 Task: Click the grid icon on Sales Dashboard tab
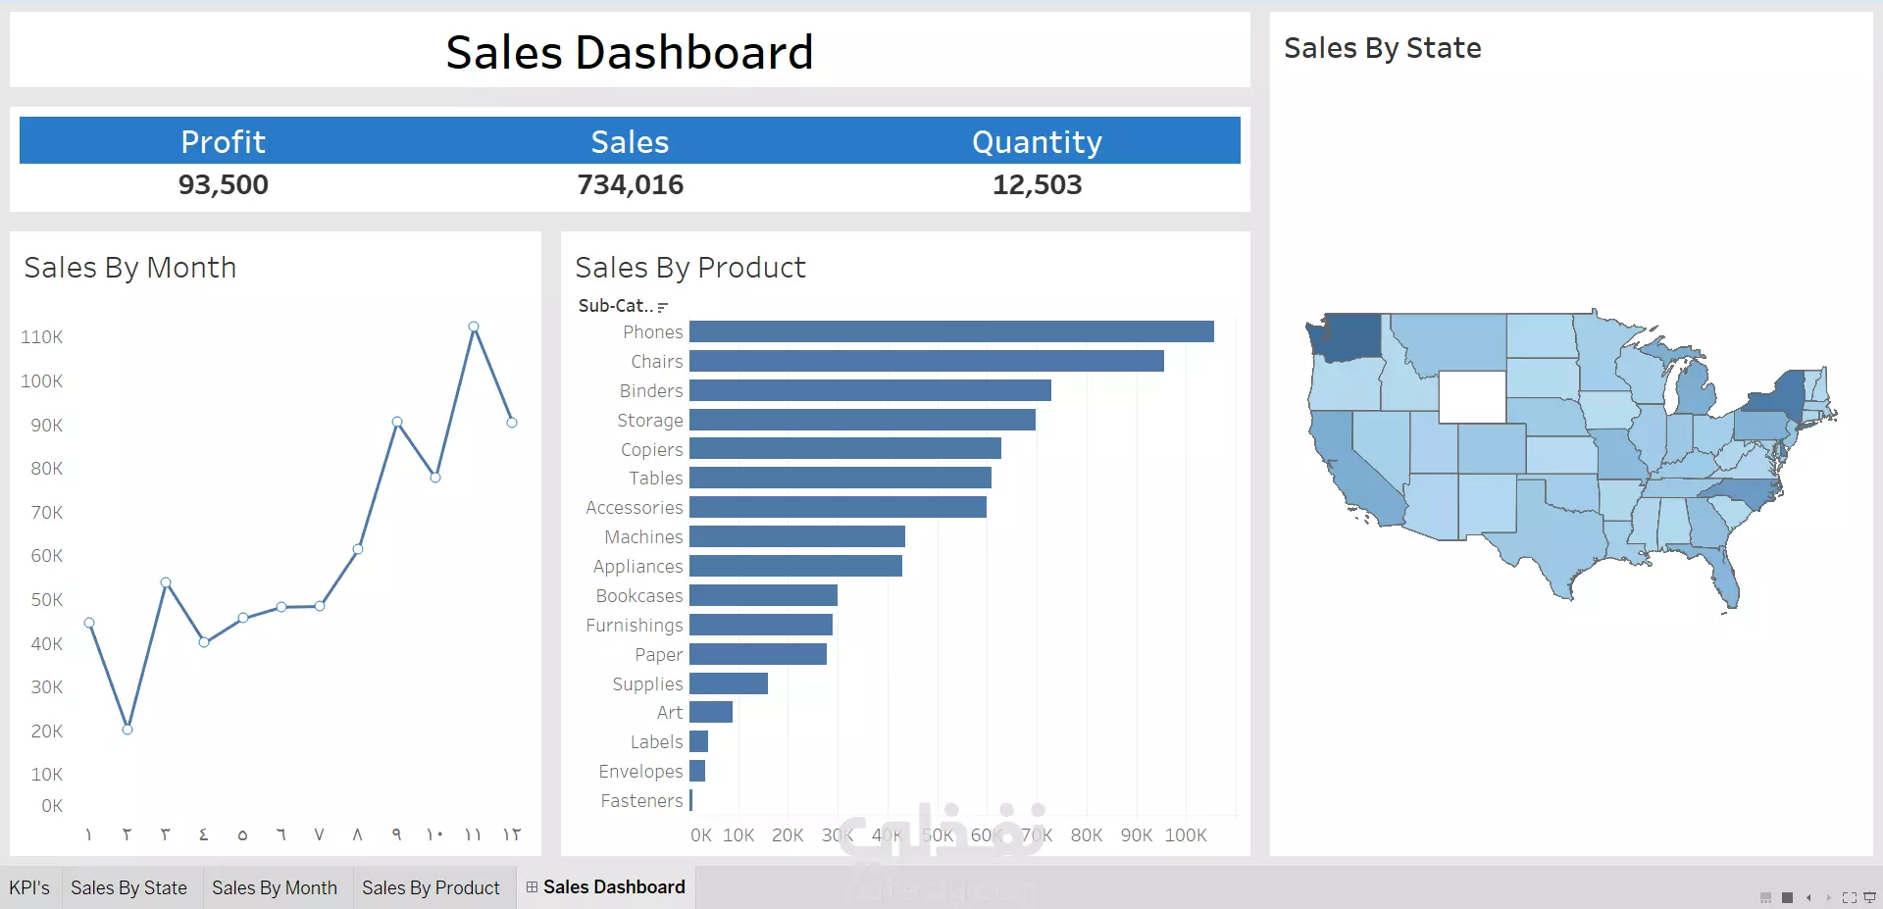tap(532, 886)
